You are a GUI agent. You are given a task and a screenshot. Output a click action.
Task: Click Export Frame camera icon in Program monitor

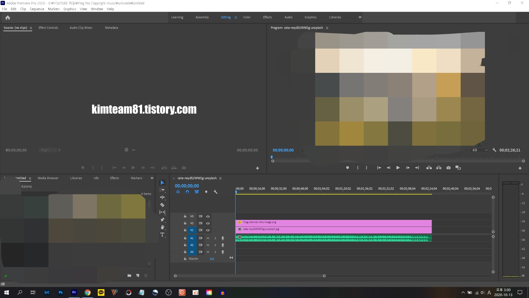click(449, 168)
